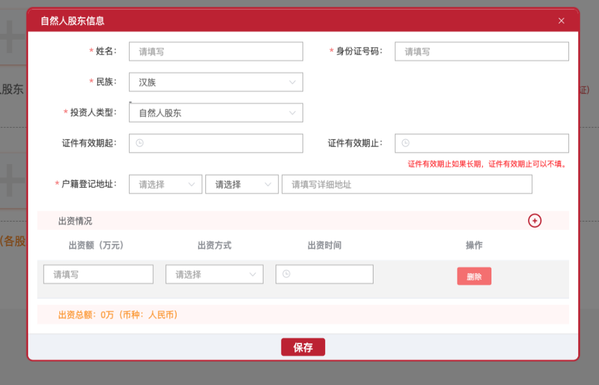
Task: Focus the 身份证号码 input field
Action: (x=482, y=52)
